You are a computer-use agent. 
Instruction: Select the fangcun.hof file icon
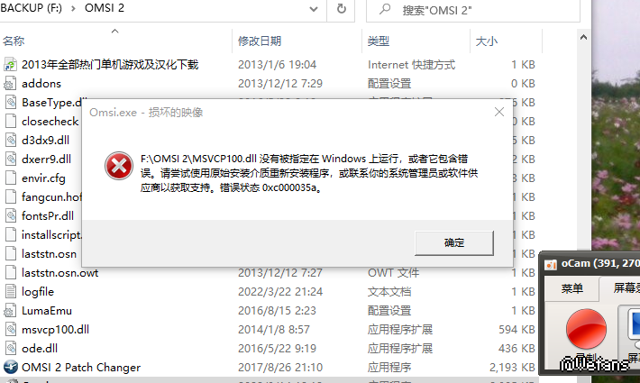coord(10,196)
